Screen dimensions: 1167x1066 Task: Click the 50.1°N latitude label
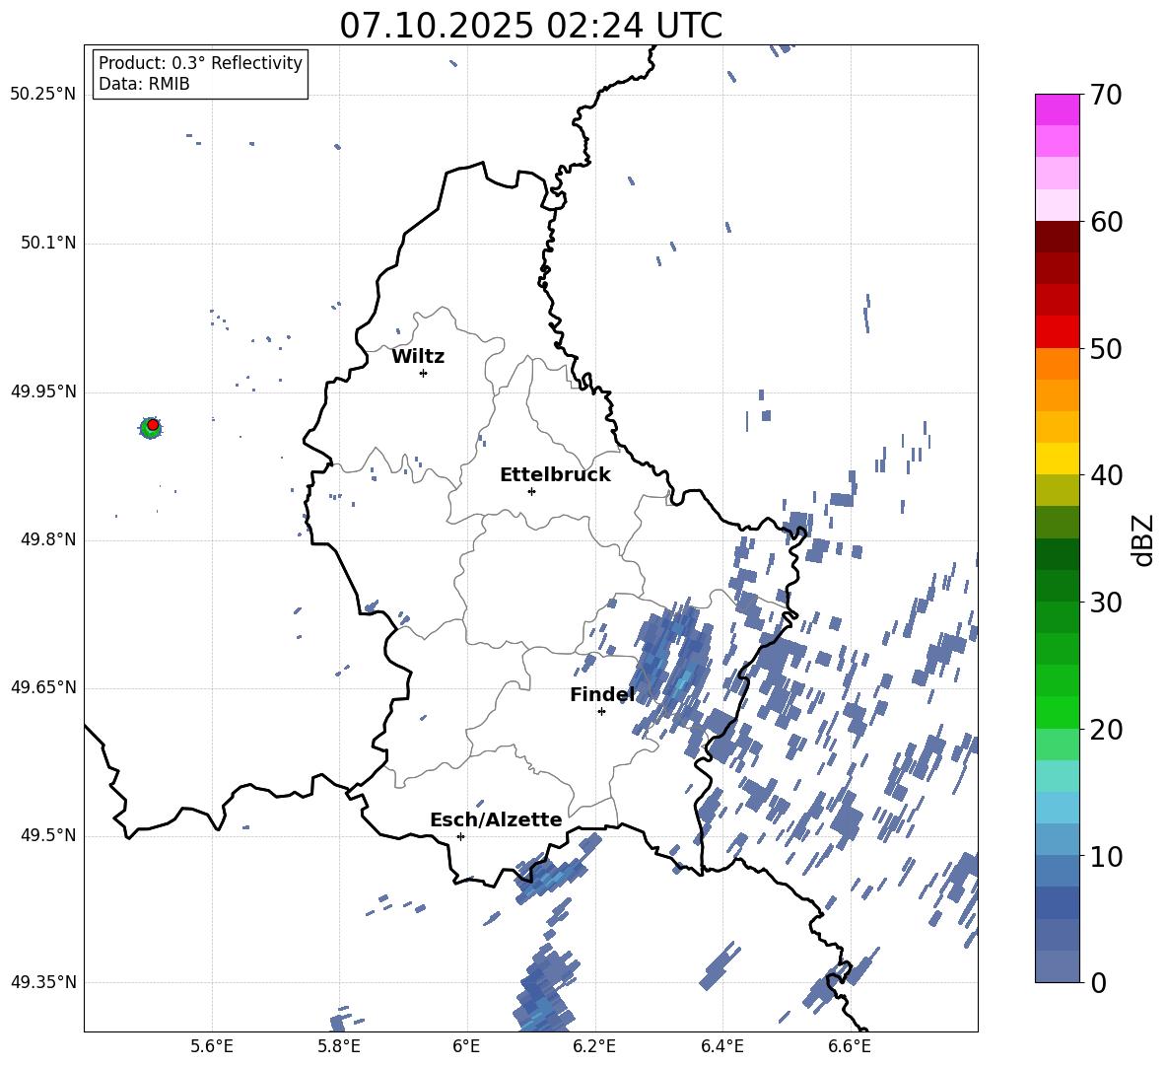pyautogui.click(x=48, y=243)
